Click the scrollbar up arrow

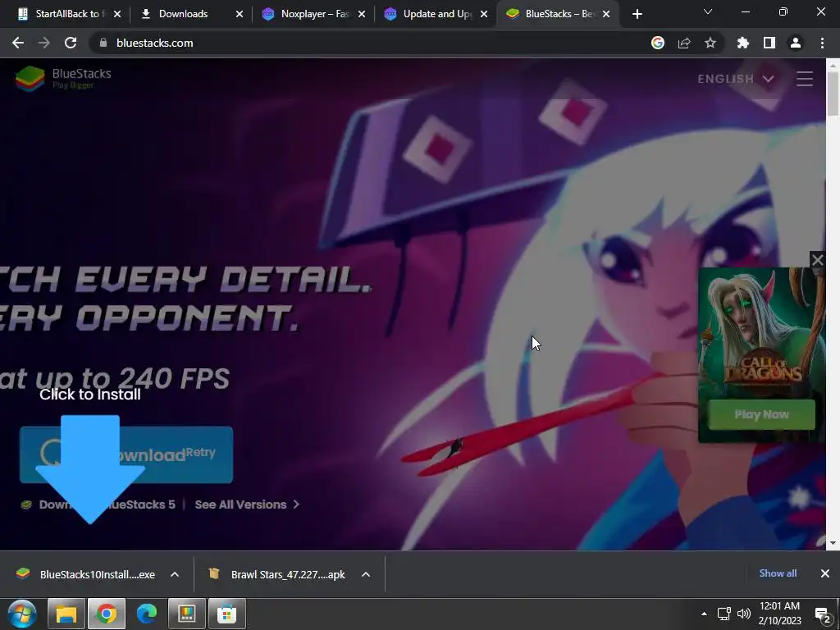coord(833,64)
